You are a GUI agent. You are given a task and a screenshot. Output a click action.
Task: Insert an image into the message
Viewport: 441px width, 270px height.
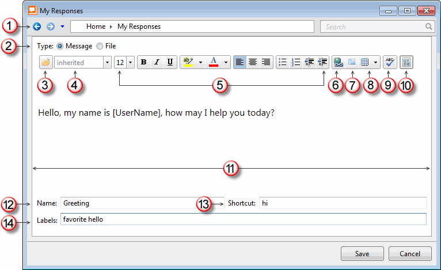[x=351, y=62]
